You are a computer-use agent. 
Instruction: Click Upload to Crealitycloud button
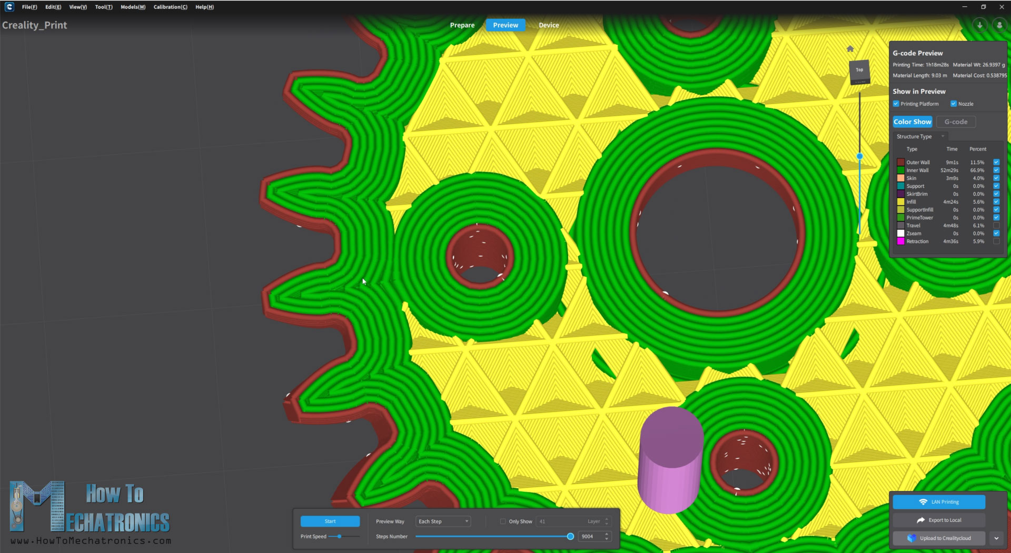(939, 538)
